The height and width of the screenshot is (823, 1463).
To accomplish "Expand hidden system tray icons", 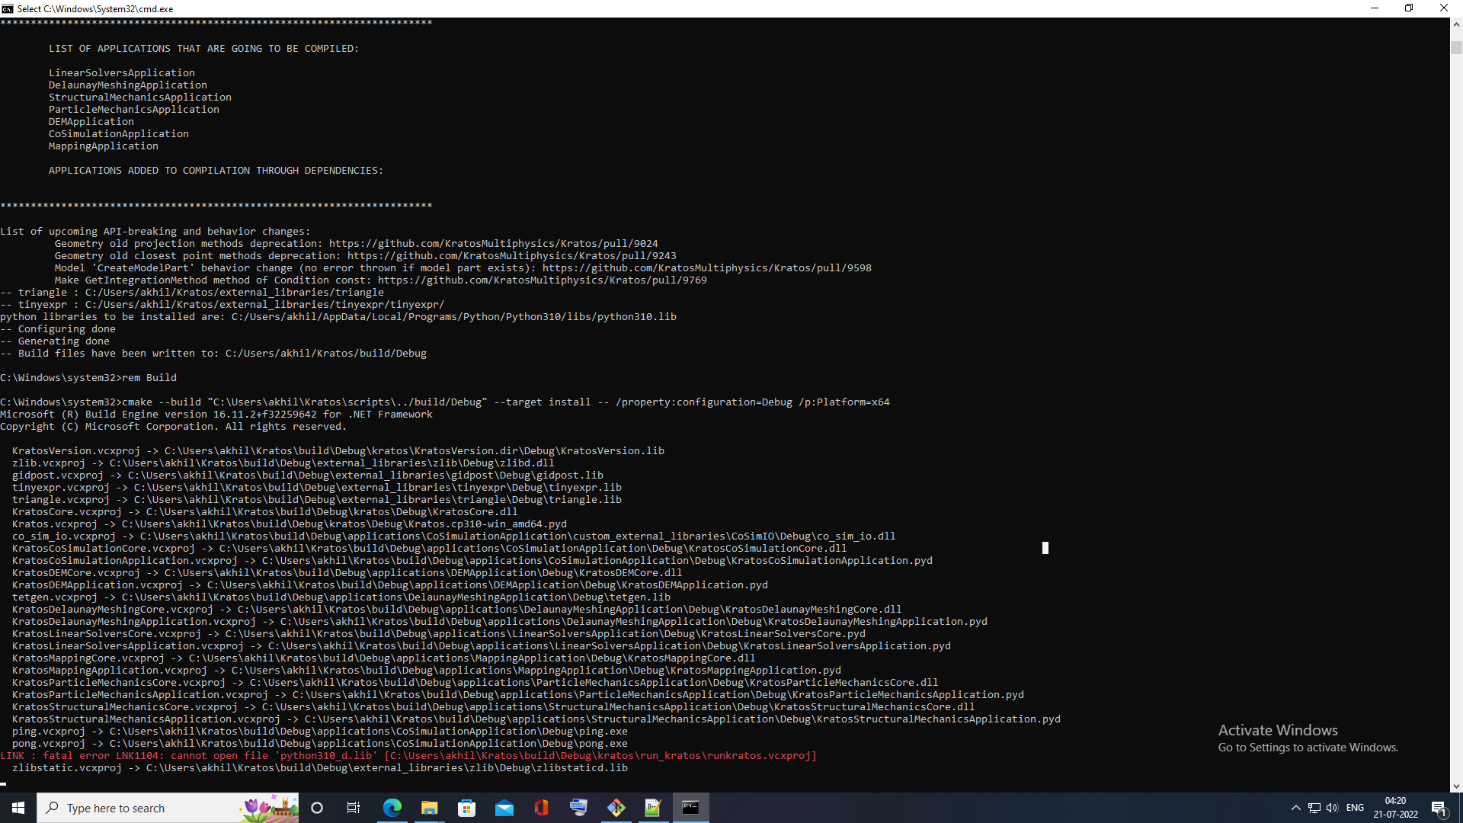I will click(x=1295, y=808).
